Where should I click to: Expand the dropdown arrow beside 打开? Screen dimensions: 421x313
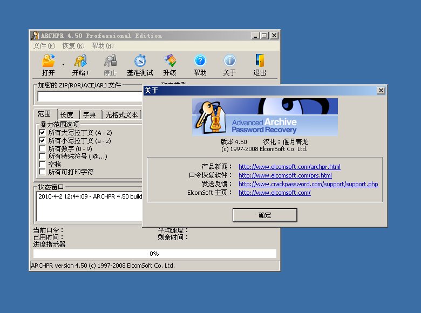(x=63, y=65)
